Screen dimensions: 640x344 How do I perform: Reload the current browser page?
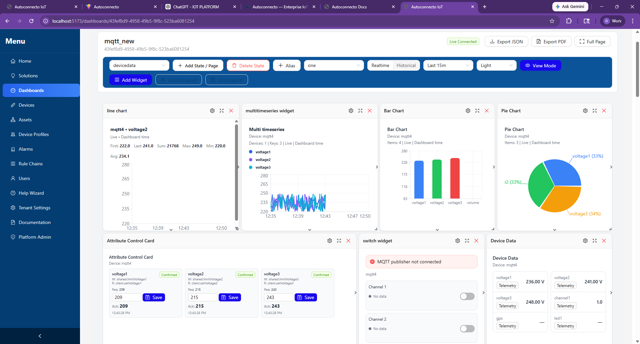[x=31, y=21]
